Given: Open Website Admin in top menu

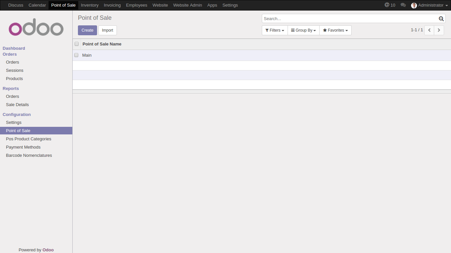Looking at the screenshot, I should [x=188, y=5].
